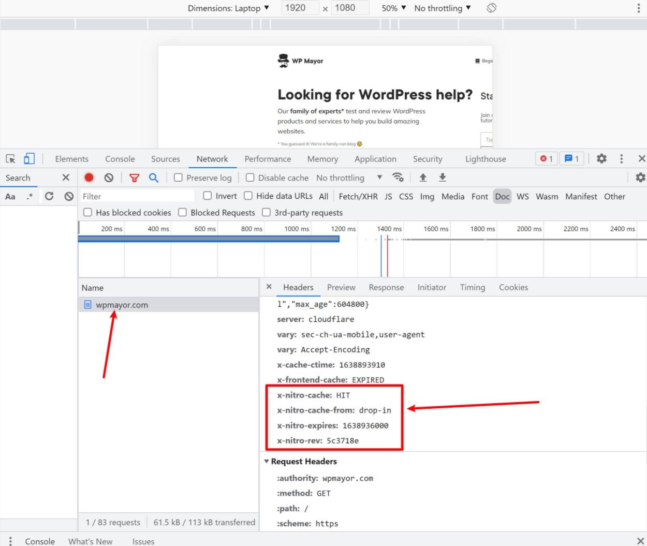647x546 pixels.
Task: Open DevTools three-dot customize menu
Action: (x=622, y=159)
